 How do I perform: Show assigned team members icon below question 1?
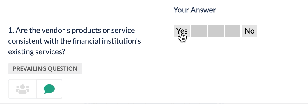pyautogui.click(x=22, y=89)
